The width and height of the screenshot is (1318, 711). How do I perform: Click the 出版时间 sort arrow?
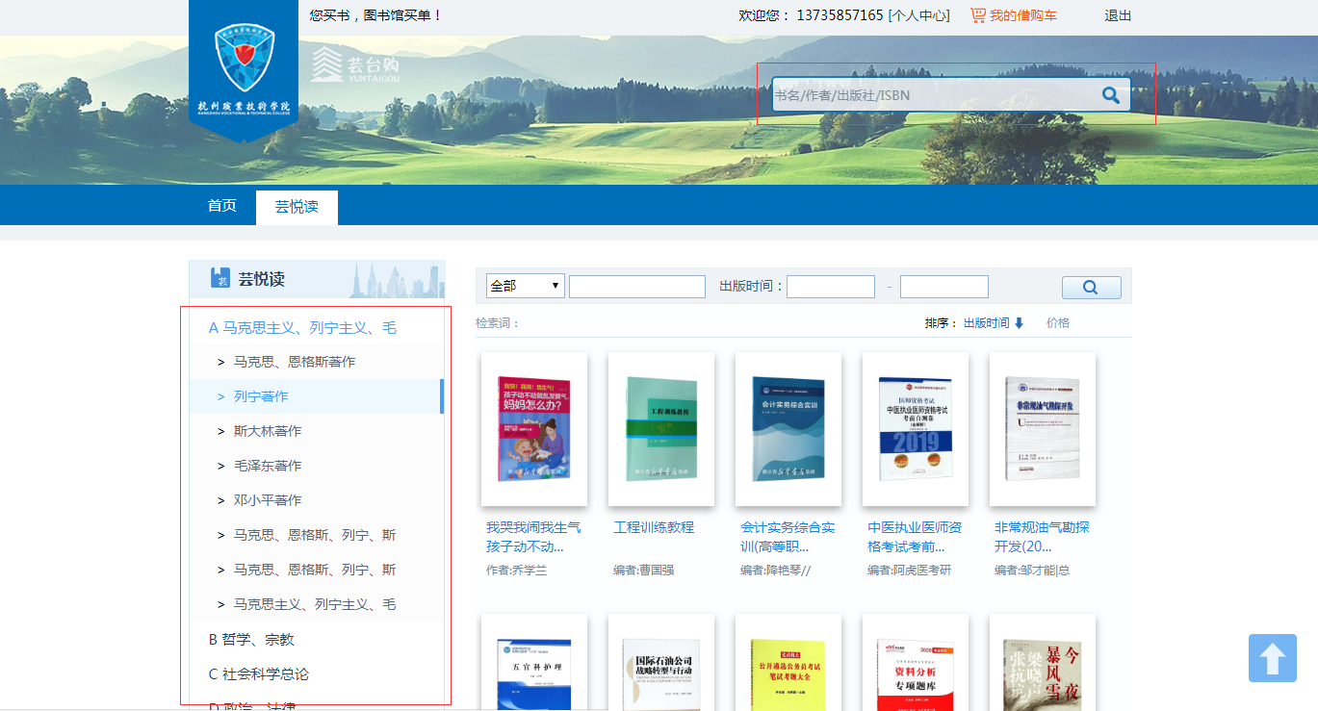1019,323
